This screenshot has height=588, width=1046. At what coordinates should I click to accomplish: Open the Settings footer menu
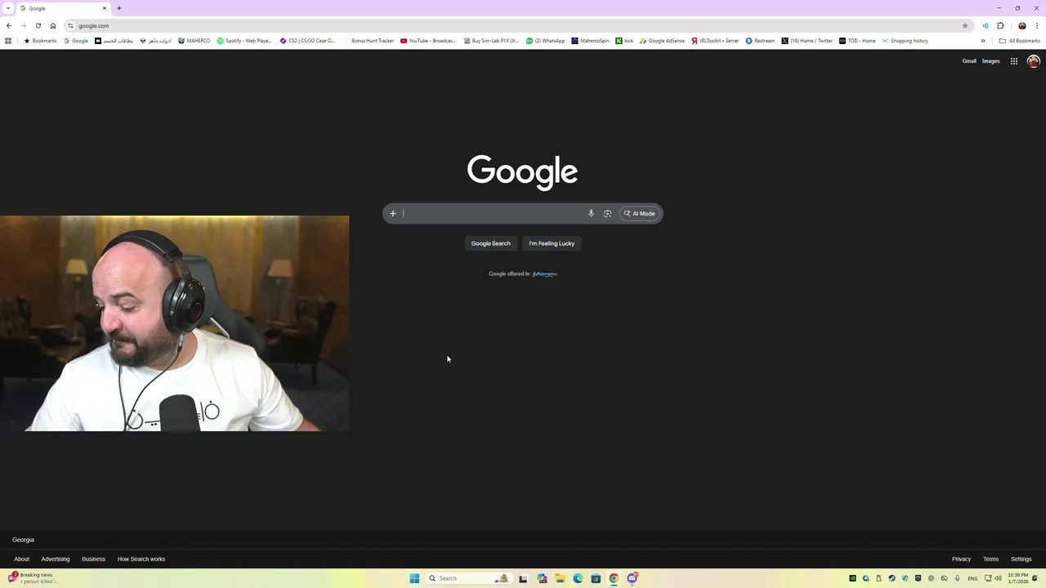[x=1021, y=559]
